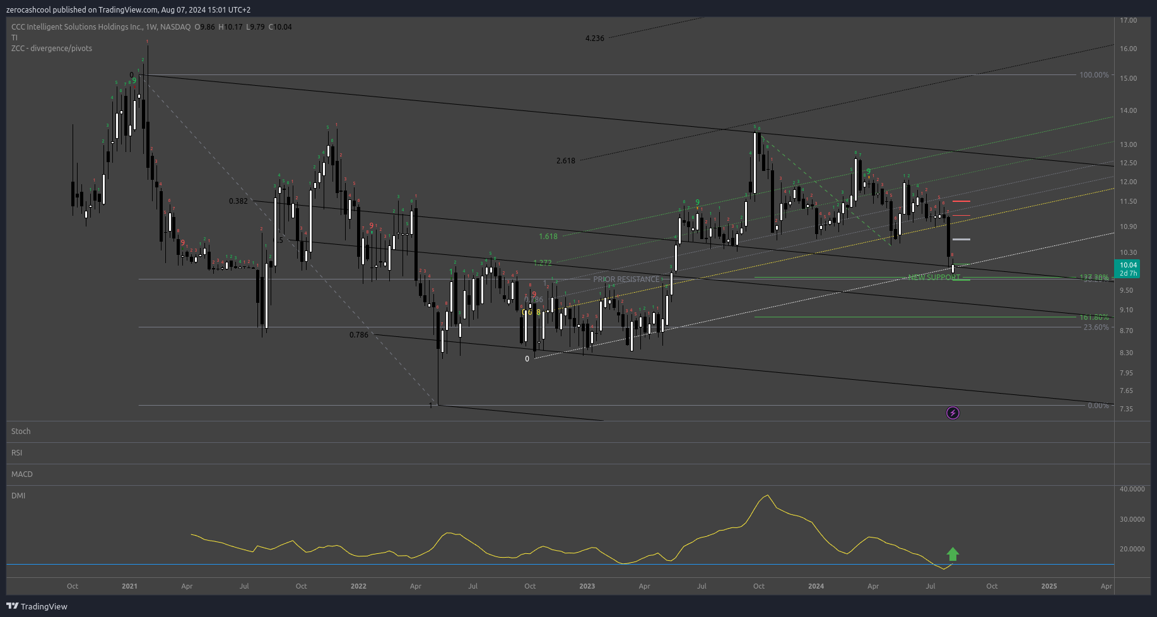Click the green 1.618 Fibonacci label
Viewport: 1157px width, 617px height.
(548, 237)
